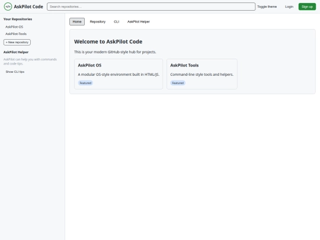Click the Featured badge on AskPilot Tools
The height and width of the screenshot is (240, 320).
178,83
